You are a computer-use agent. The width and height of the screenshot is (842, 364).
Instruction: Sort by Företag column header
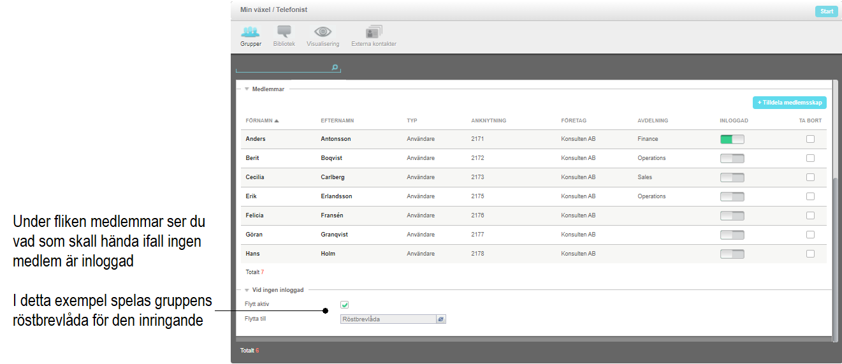(x=574, y=120)
